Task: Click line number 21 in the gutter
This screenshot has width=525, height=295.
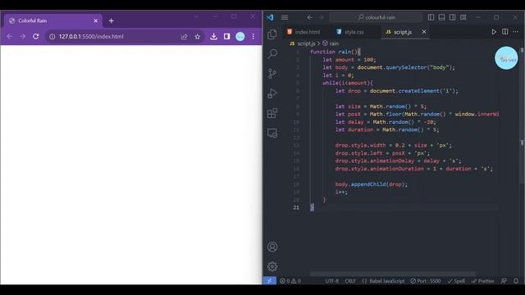Action: [296, 207]
